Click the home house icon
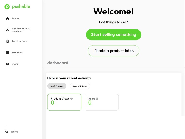 click(x=7, y=19)
